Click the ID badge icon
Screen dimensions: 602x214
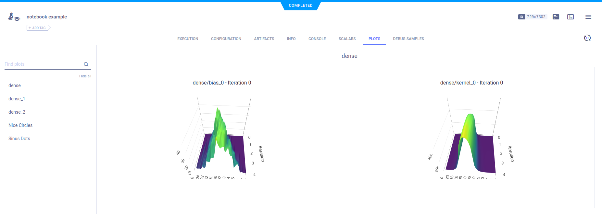pyautogui.click(x=521, y=17)
